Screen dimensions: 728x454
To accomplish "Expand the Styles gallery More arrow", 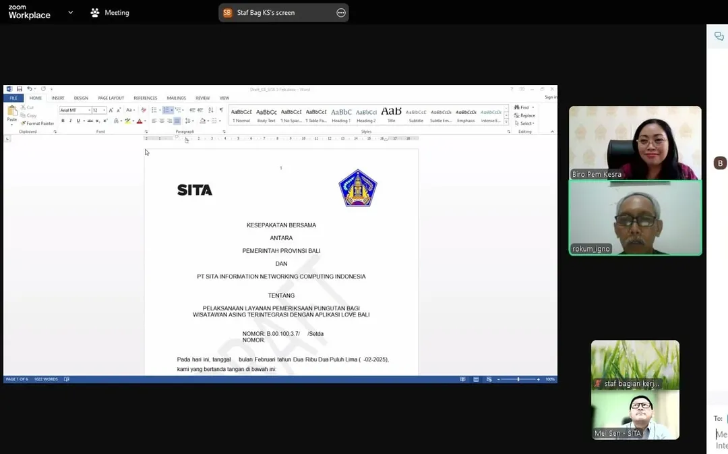I will (x=506, y=122).
